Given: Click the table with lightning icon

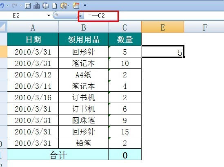Looking at the screenshot, I should coord(76,6).
